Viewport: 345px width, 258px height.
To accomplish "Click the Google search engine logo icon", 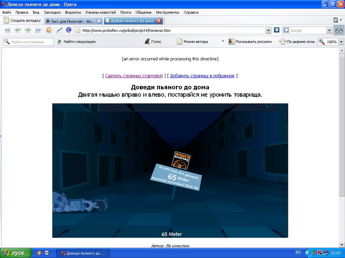I will (x=286, y=30).
